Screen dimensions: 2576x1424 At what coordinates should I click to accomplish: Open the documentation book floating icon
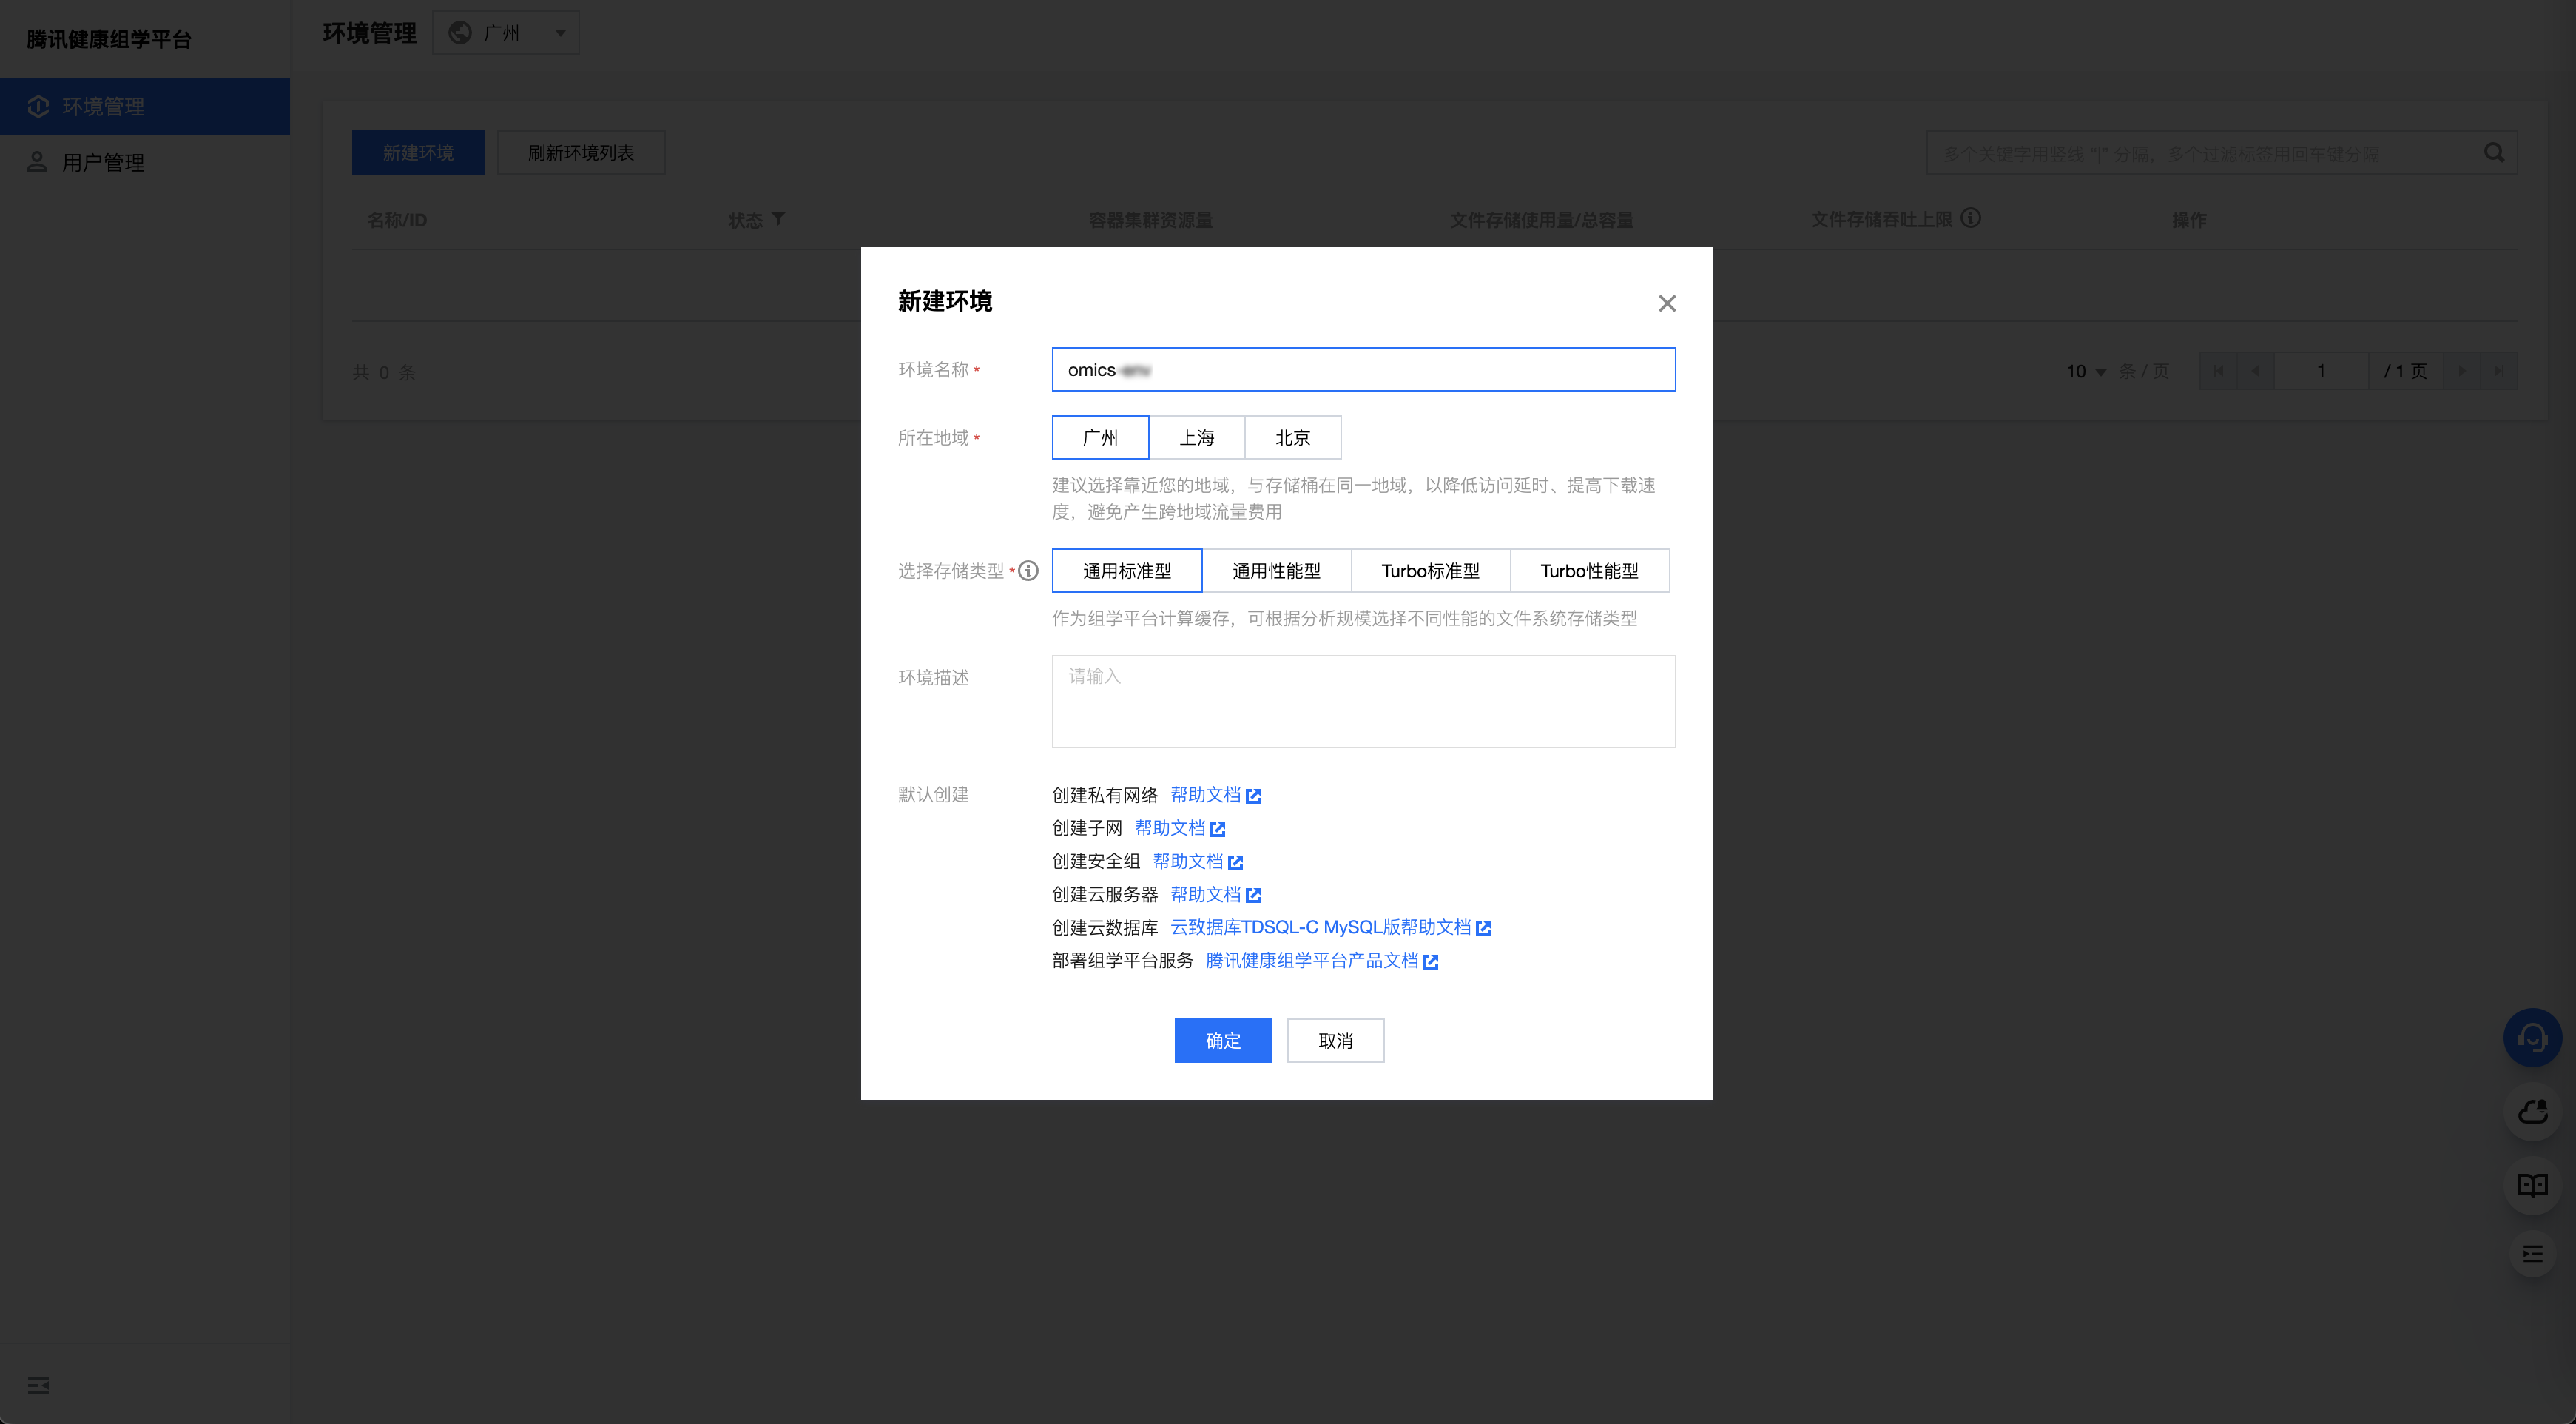2532,1186
